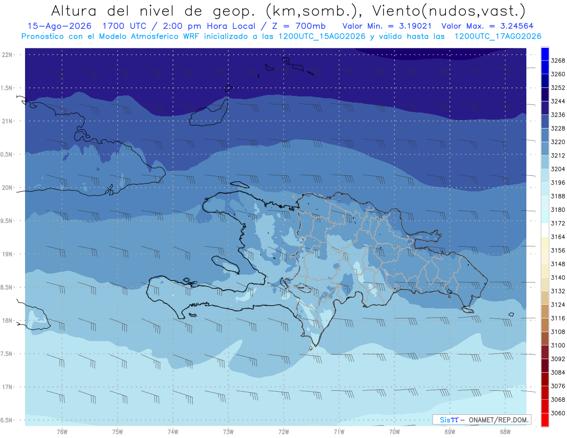Click the '3180' colorbar value
This screenshot has width=567, height=438.
coord(558,210)
